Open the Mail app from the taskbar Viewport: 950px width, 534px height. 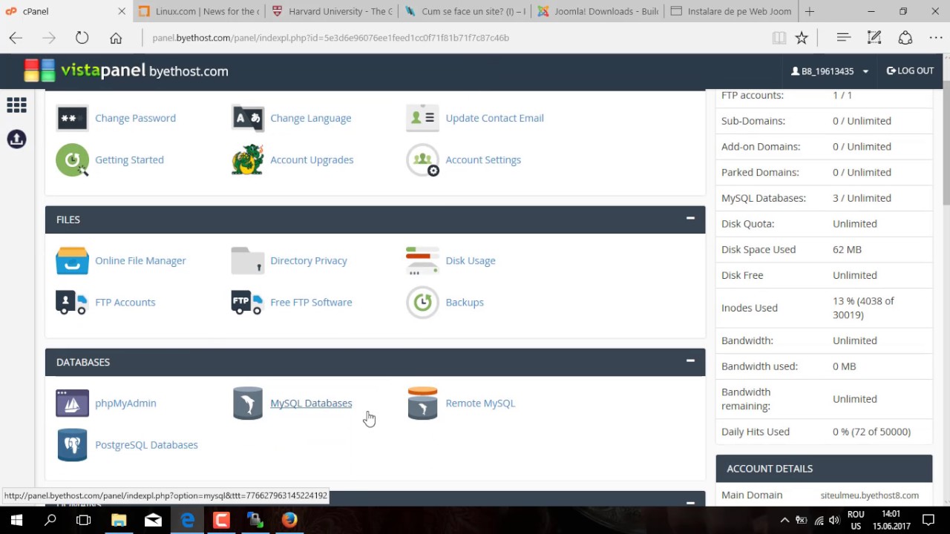click(153, 520)
